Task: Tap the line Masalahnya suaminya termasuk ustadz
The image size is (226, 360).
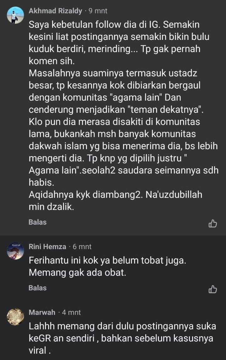Action: (x=113, y=73)
